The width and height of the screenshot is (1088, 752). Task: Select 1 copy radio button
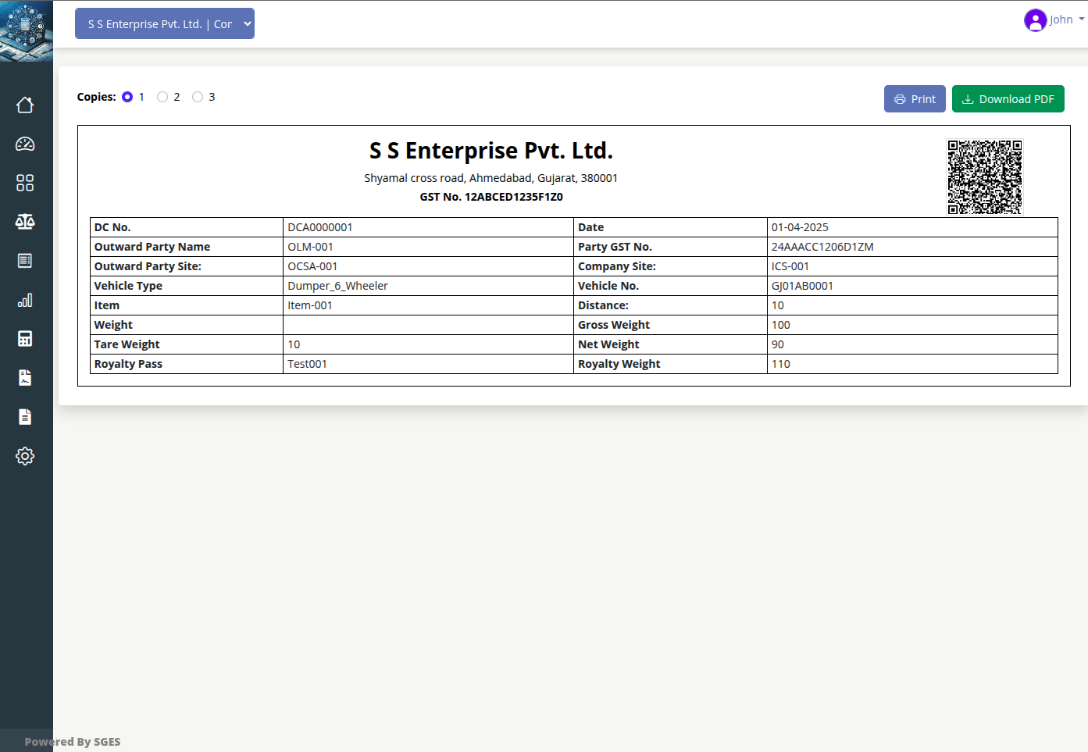coord(127,97)
